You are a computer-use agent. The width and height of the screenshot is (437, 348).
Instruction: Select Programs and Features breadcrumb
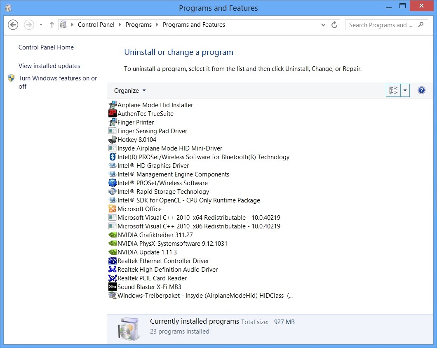tap(194, 25)
